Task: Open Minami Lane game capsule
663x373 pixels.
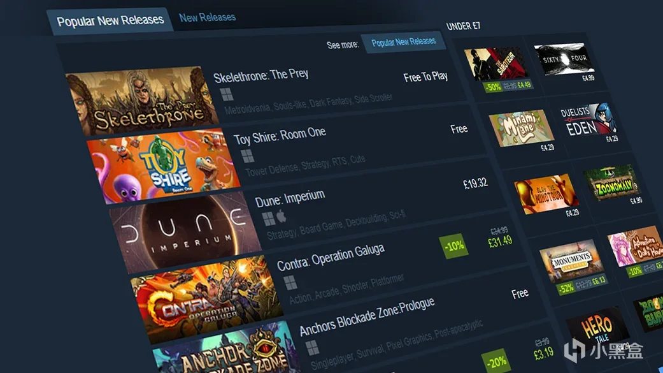Action: pyautogui.click(x=522, y=128)
